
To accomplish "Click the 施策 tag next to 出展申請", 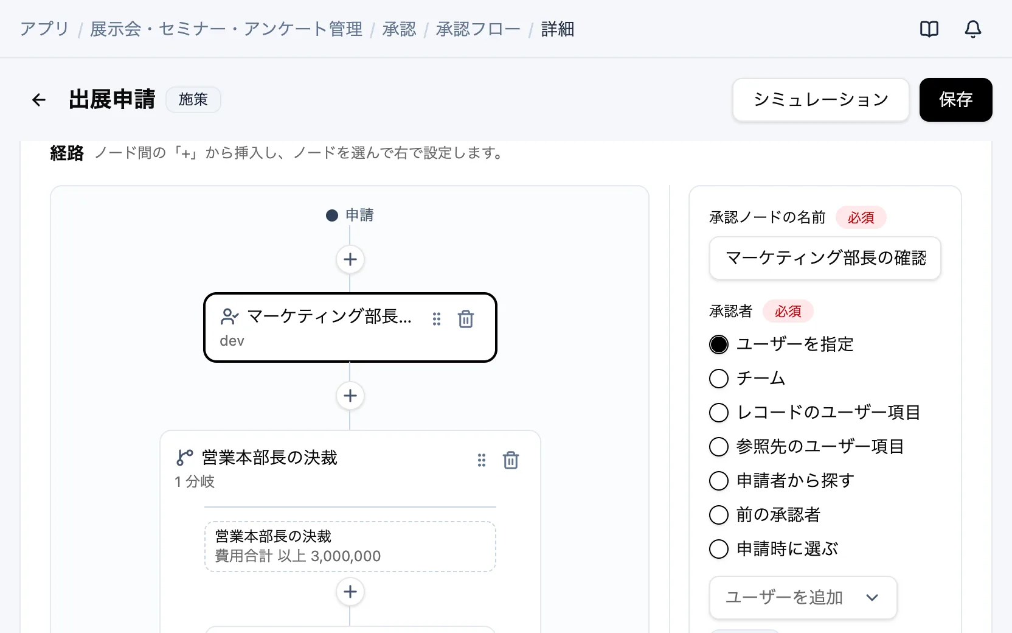I will point(193,100).
